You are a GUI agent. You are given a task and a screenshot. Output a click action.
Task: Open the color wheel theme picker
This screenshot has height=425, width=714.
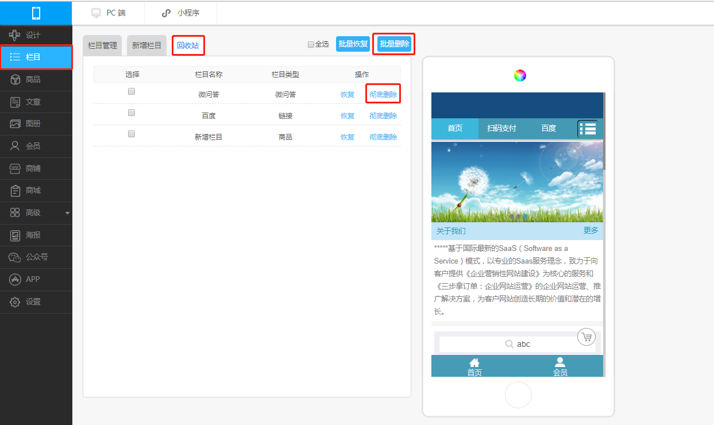point(520,75)
